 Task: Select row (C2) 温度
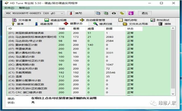pyautogui.click(x=89, y=77)
